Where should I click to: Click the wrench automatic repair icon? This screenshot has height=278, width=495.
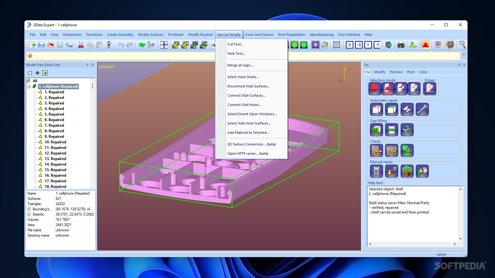(x=422, y=109)
